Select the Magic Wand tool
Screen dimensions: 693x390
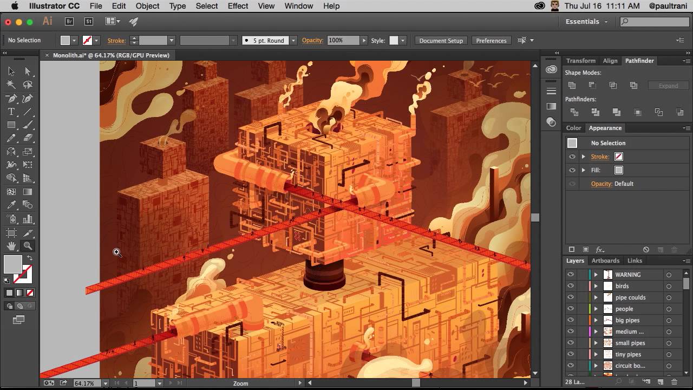click(11, 84)
